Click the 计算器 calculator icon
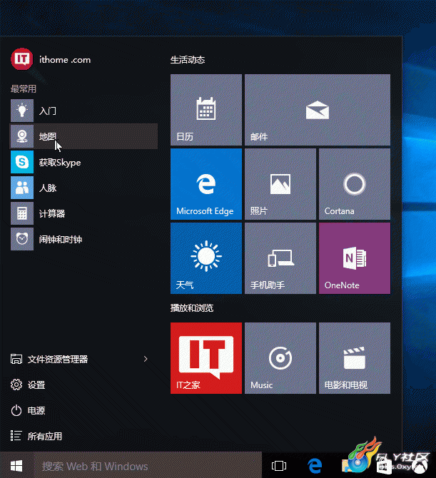 22,213
